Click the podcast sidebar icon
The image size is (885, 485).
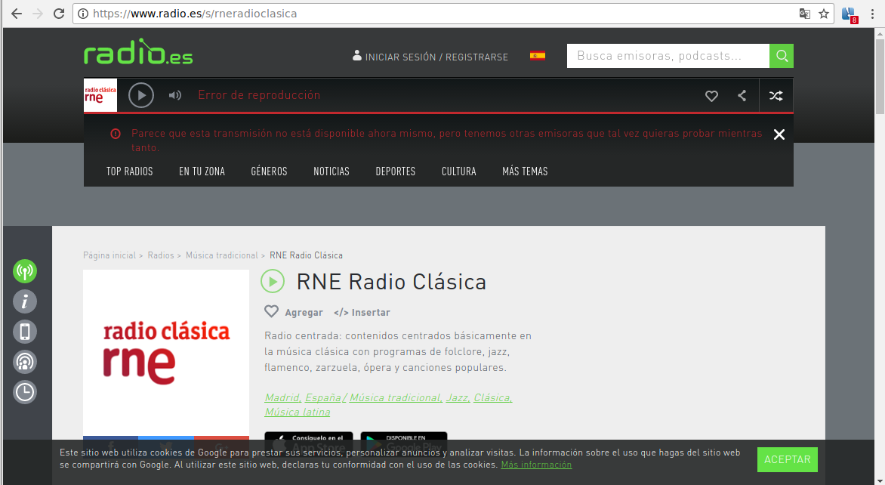click(25, 362)
